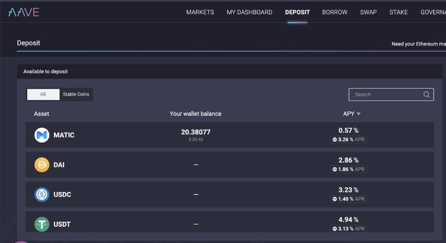
Task: Click the 3.23 % APY value
Action: (348, 190)
